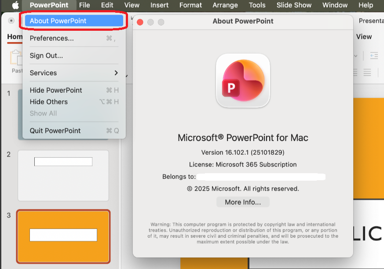Click the License: Microsoft 365 Subscription text
This screenshot has height=269, width=384.
coord(243,164)
